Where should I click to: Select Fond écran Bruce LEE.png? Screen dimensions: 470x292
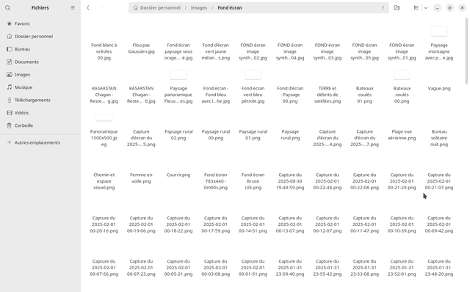tap(253, 181)
